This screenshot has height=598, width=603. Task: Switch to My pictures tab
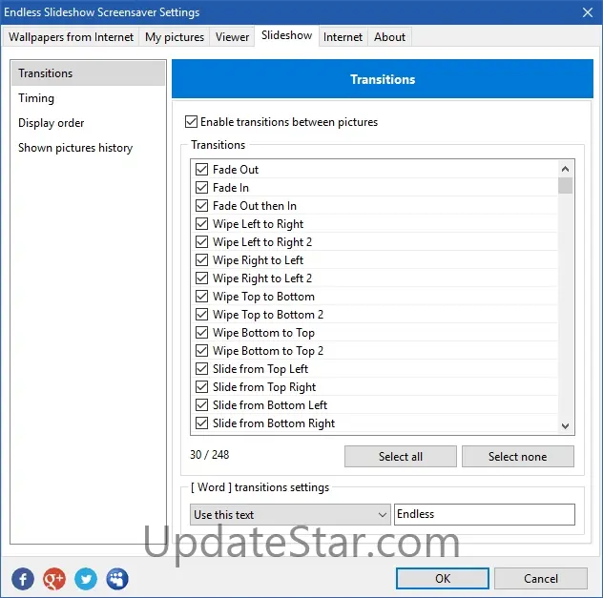(175, 37)
